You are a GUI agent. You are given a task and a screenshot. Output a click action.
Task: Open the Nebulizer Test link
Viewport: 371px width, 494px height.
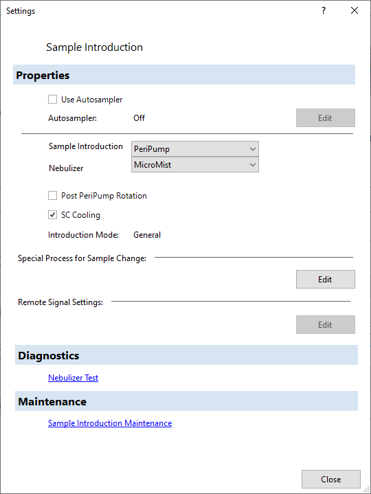73,377
